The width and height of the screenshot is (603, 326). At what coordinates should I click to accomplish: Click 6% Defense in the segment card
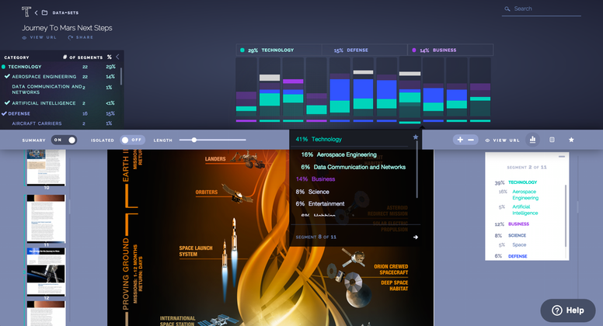tap(511, 256)
